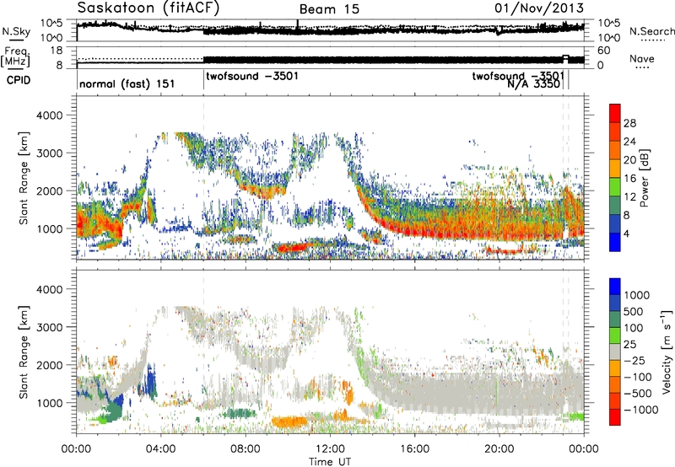Click the red top segment of the Power color bar
Screen dimensions: 675x467
pos(615,114)
